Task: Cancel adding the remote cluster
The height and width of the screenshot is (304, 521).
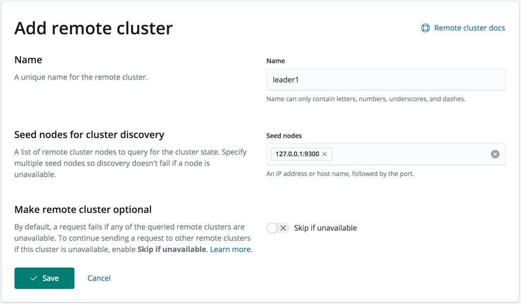Action: pyautogui.click(x=99, y=278)
